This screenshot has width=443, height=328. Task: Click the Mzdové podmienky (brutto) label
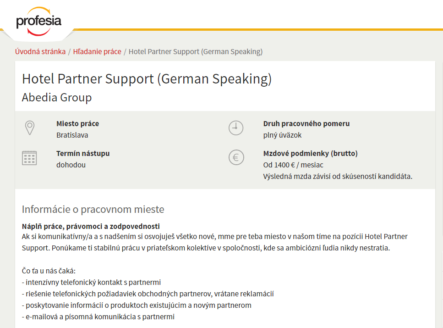pyautogui.click(x=311, y=153)
